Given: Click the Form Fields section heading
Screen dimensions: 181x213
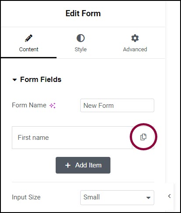Looking at the screenshot, I should 41,80.
